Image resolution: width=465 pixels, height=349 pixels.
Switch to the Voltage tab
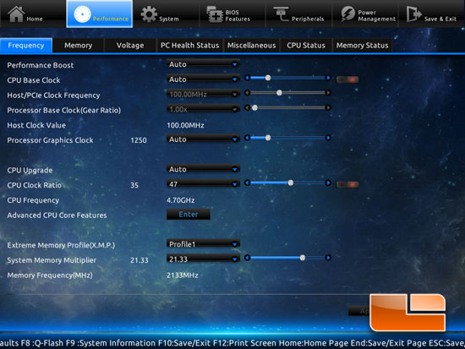(x=130, y=46)
